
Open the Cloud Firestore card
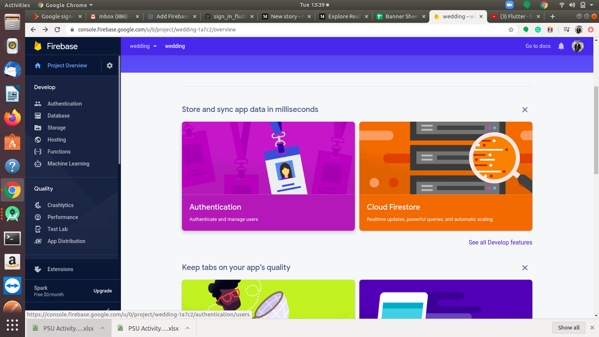[x=446, y=176]
